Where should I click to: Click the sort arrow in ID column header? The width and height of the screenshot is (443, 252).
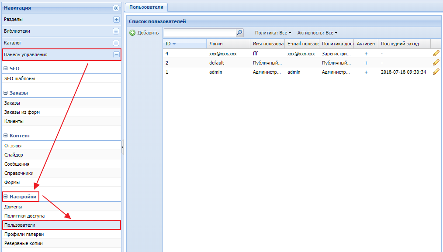tap(174, 44)
